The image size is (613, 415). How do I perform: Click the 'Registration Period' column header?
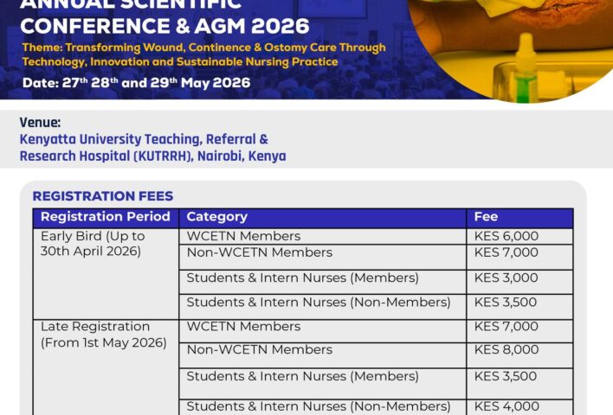click(106, 218)
